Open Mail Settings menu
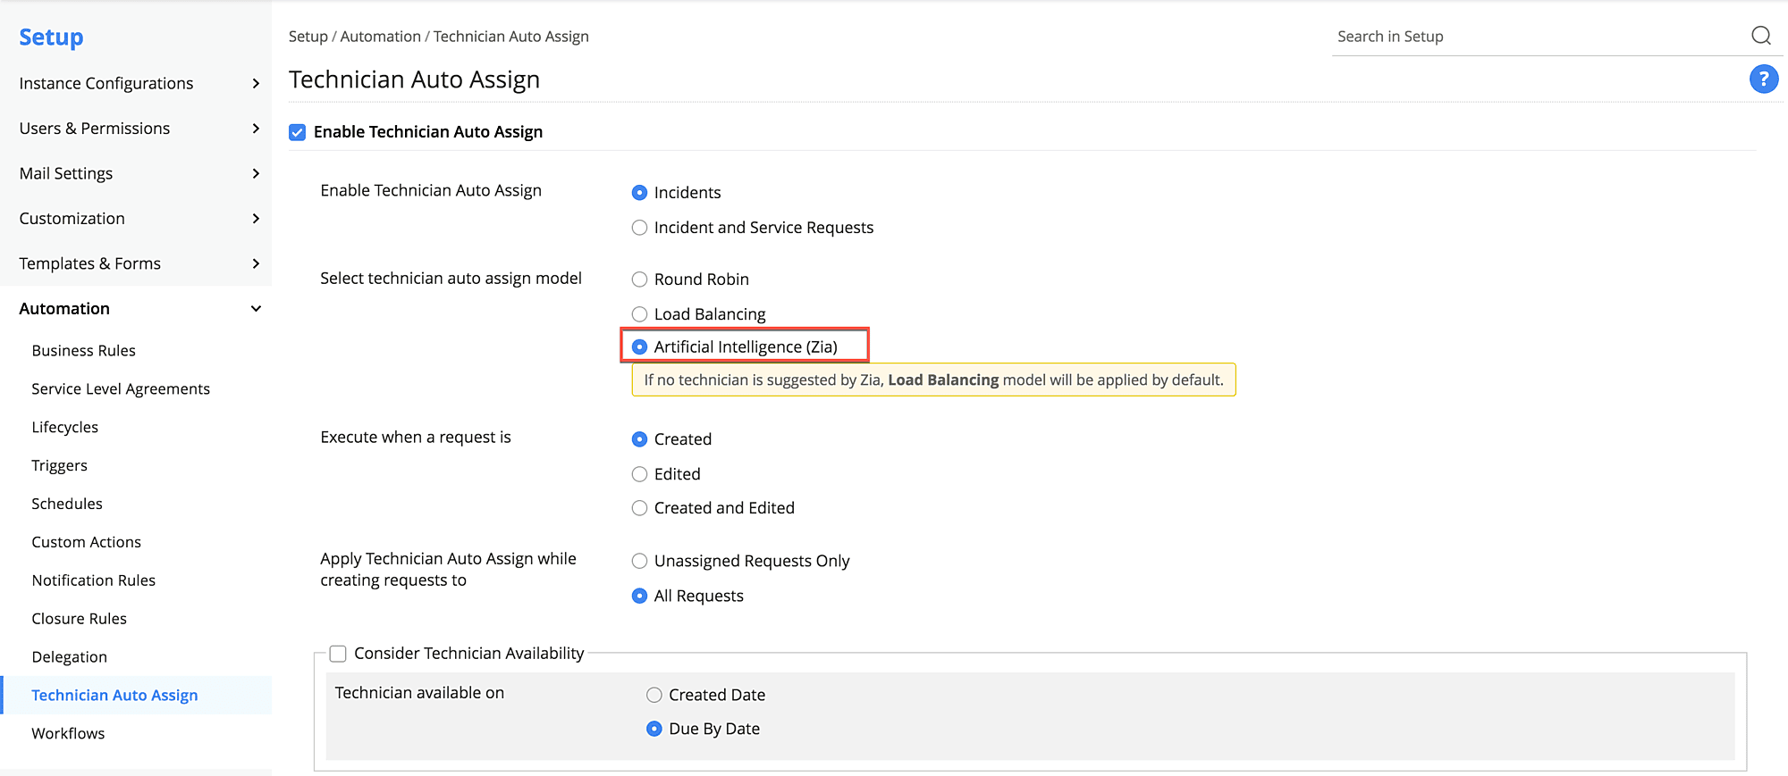 (x=66, y=173)
